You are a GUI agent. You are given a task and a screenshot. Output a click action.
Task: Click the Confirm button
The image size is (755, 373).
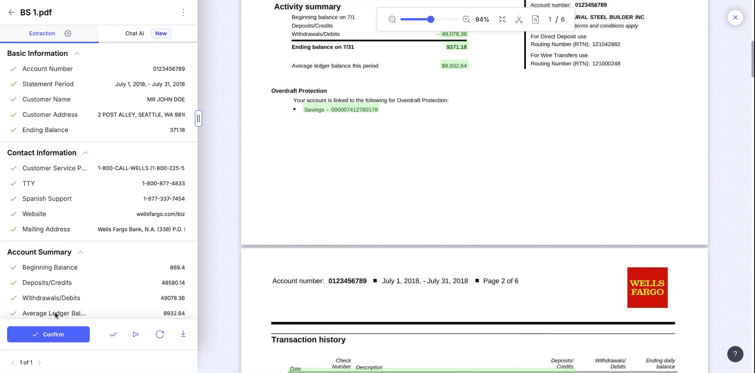[x=48, y=334]
